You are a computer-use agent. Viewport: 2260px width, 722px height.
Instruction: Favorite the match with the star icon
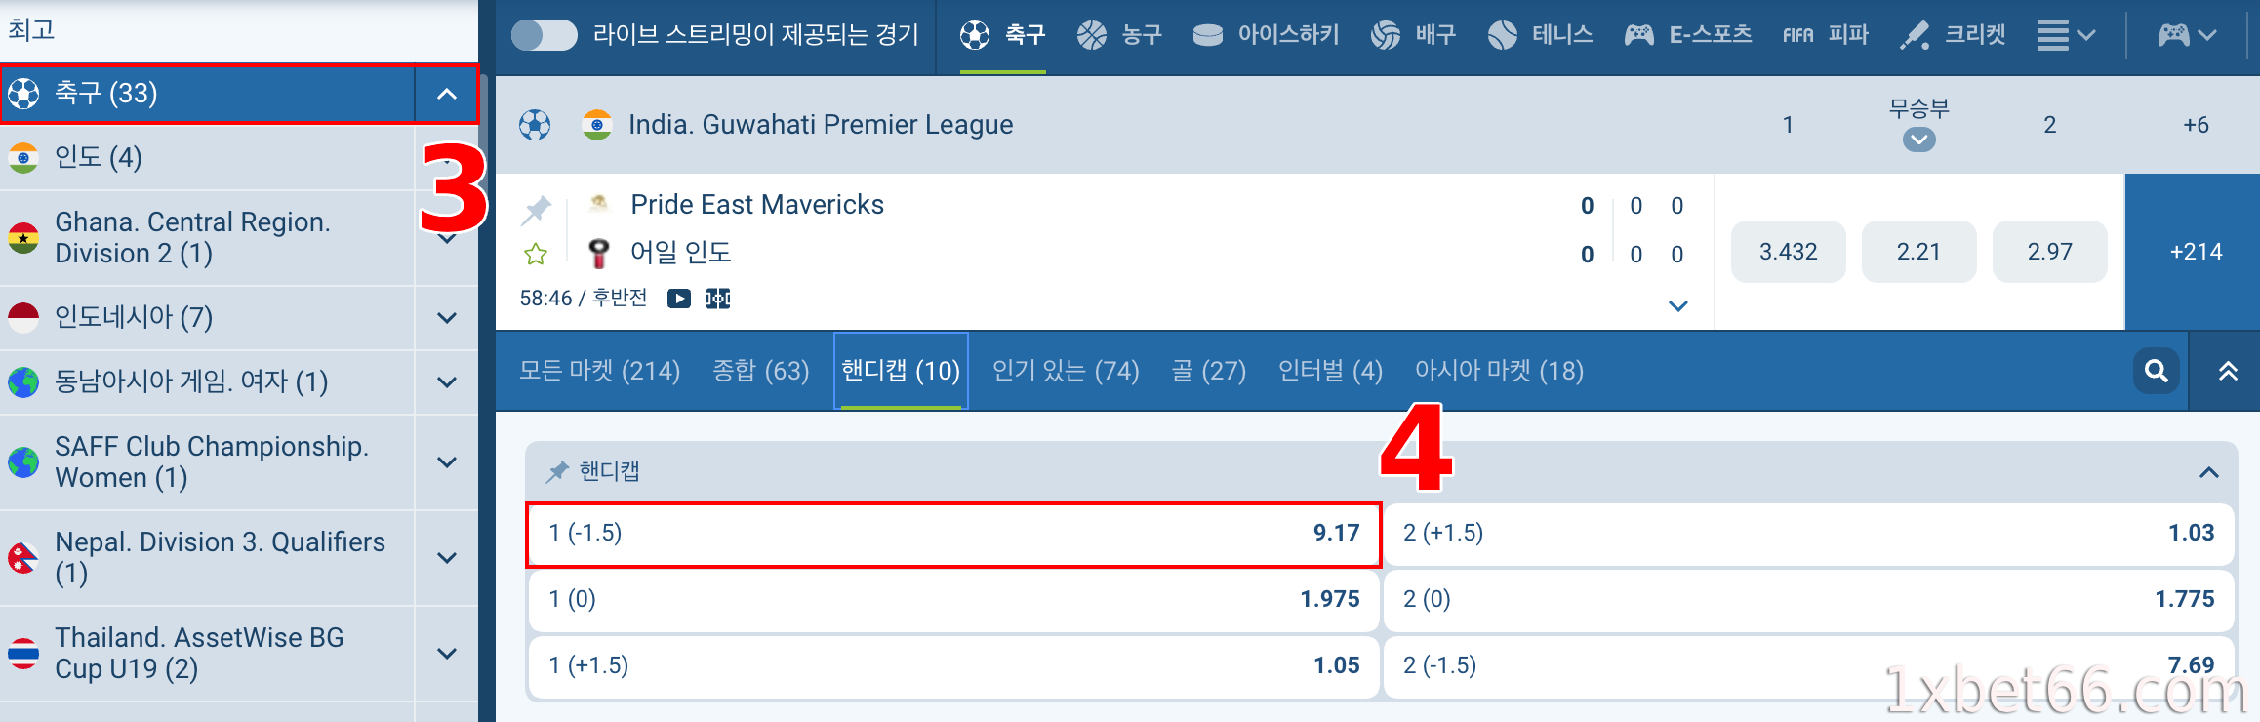536,252
